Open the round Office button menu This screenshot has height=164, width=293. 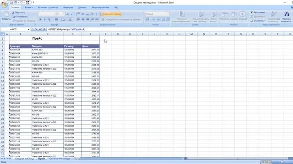click(x=4, y=4)
